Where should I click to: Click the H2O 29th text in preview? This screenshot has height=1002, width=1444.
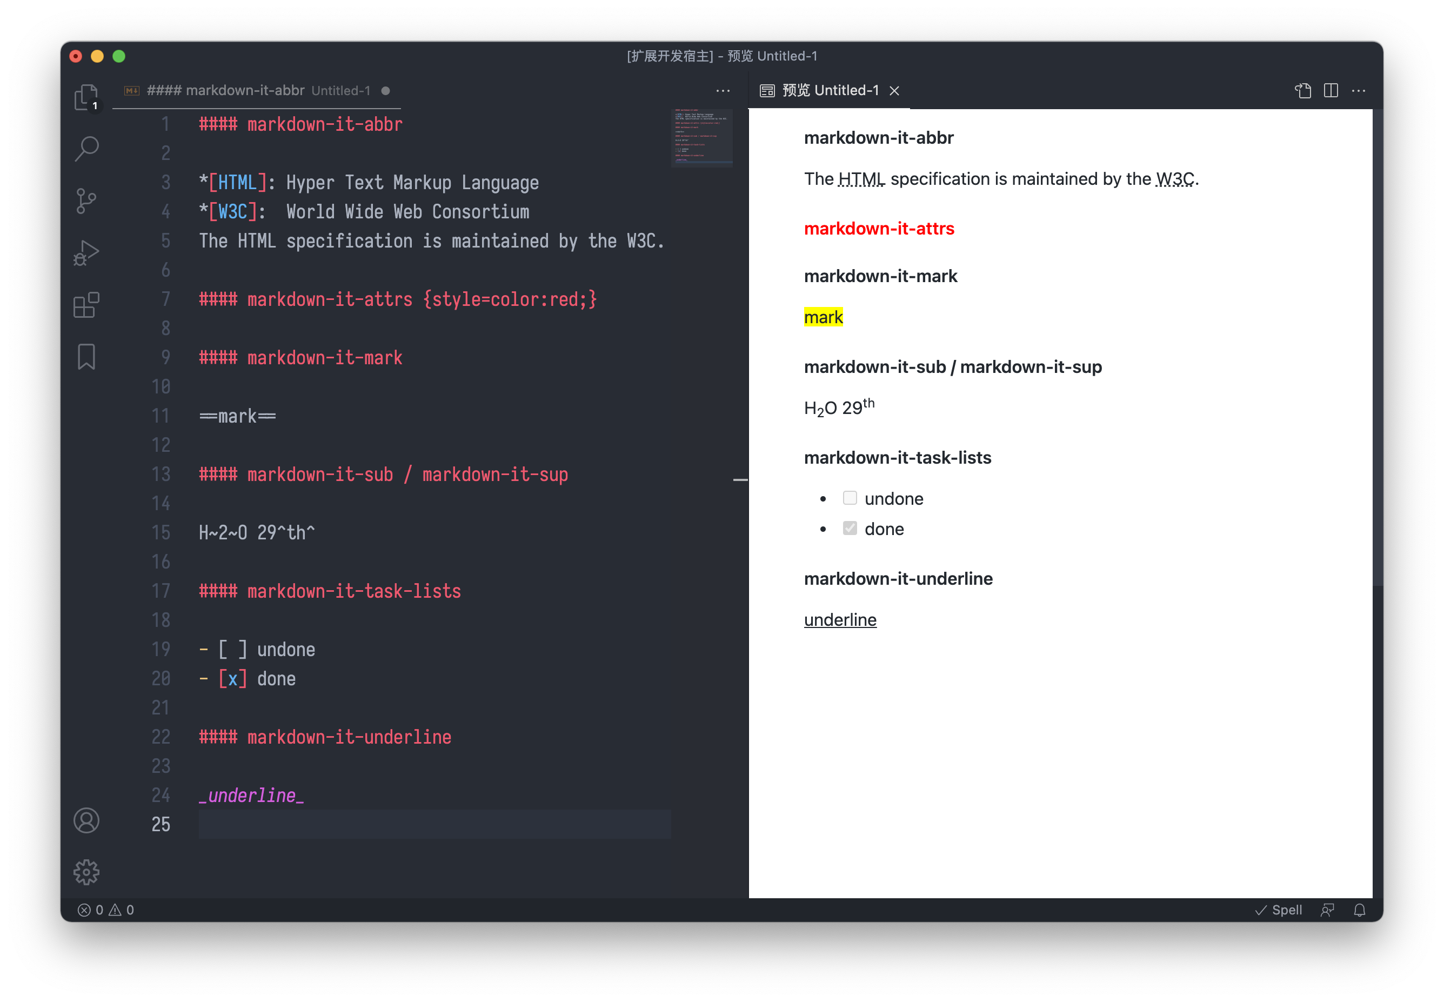(x=839, y=408)
